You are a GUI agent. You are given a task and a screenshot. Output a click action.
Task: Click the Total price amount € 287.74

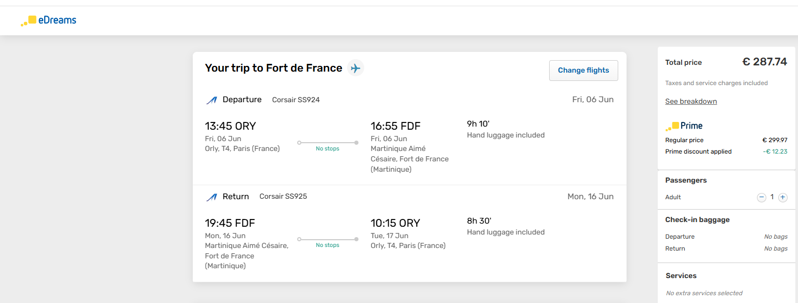pyautogui.click(x=765, y=62)
